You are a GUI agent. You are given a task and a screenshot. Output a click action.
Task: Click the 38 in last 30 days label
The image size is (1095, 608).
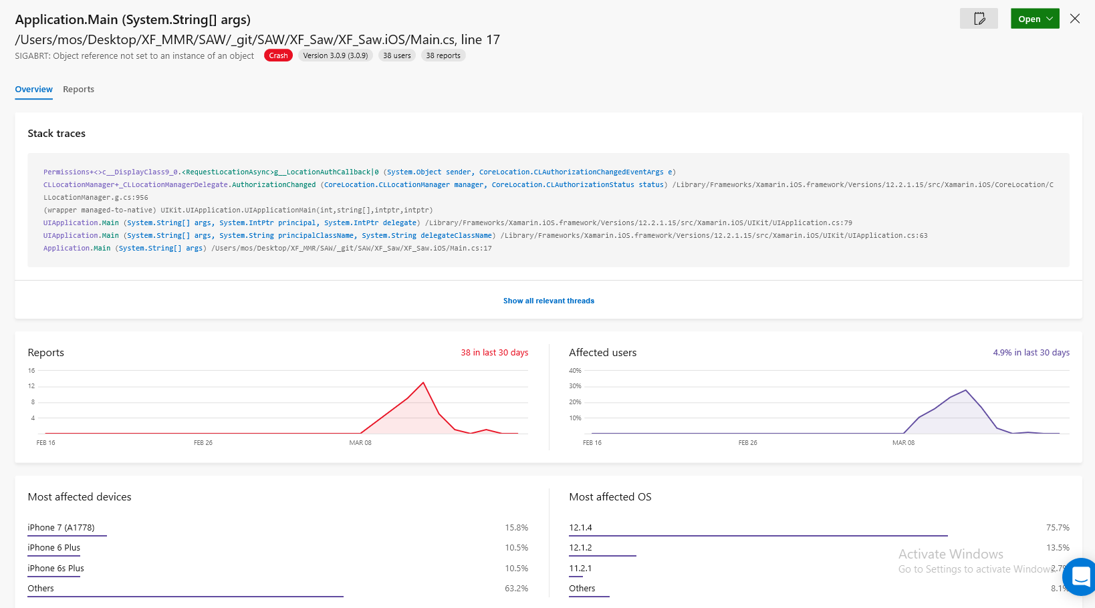tap(495, 352)
